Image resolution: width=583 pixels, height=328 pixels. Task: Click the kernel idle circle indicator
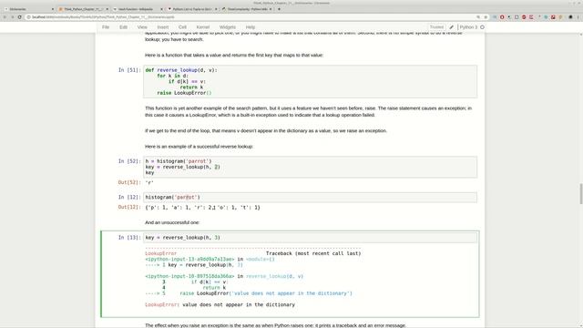tap(482, 27)
